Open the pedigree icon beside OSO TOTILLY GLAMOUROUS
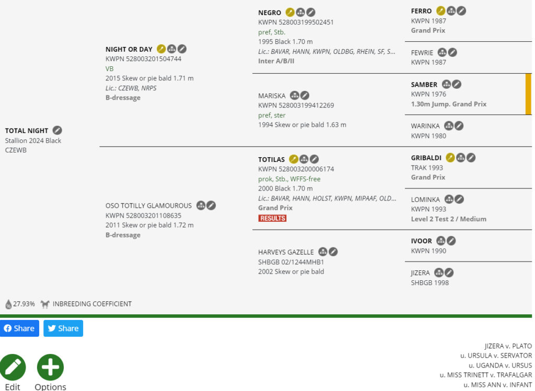535x391 pixels. [x=201, y=205]
